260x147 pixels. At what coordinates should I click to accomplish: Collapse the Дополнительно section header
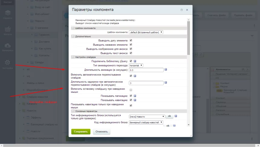[73, 36]
